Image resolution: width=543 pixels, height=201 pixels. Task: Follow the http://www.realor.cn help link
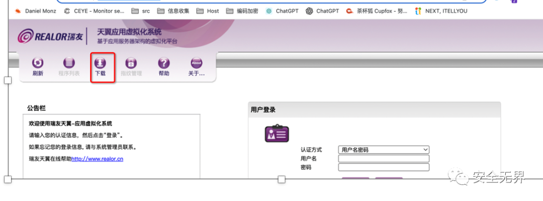pyautogui.click(x=98, y=159)
